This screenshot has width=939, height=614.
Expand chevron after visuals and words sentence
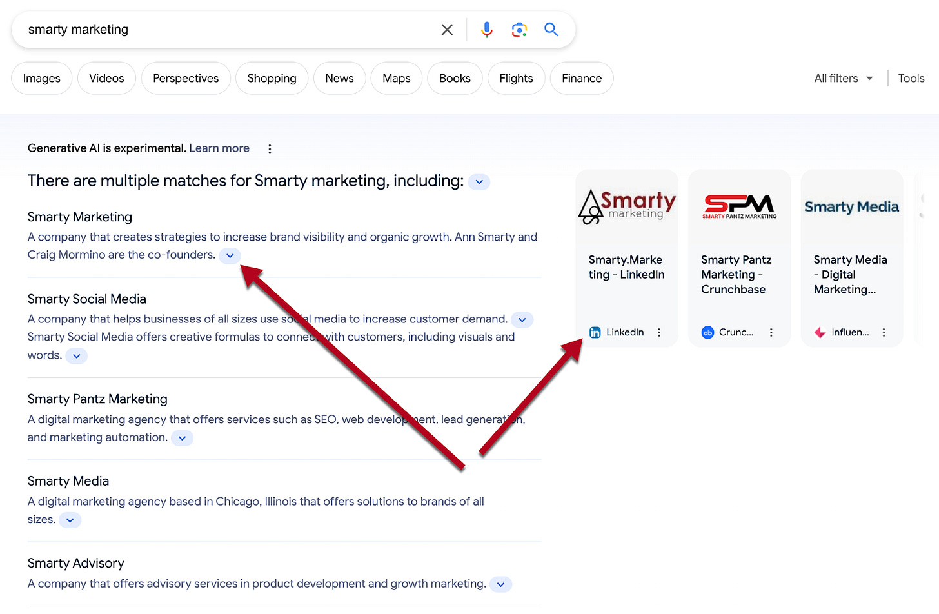(76, 356)
